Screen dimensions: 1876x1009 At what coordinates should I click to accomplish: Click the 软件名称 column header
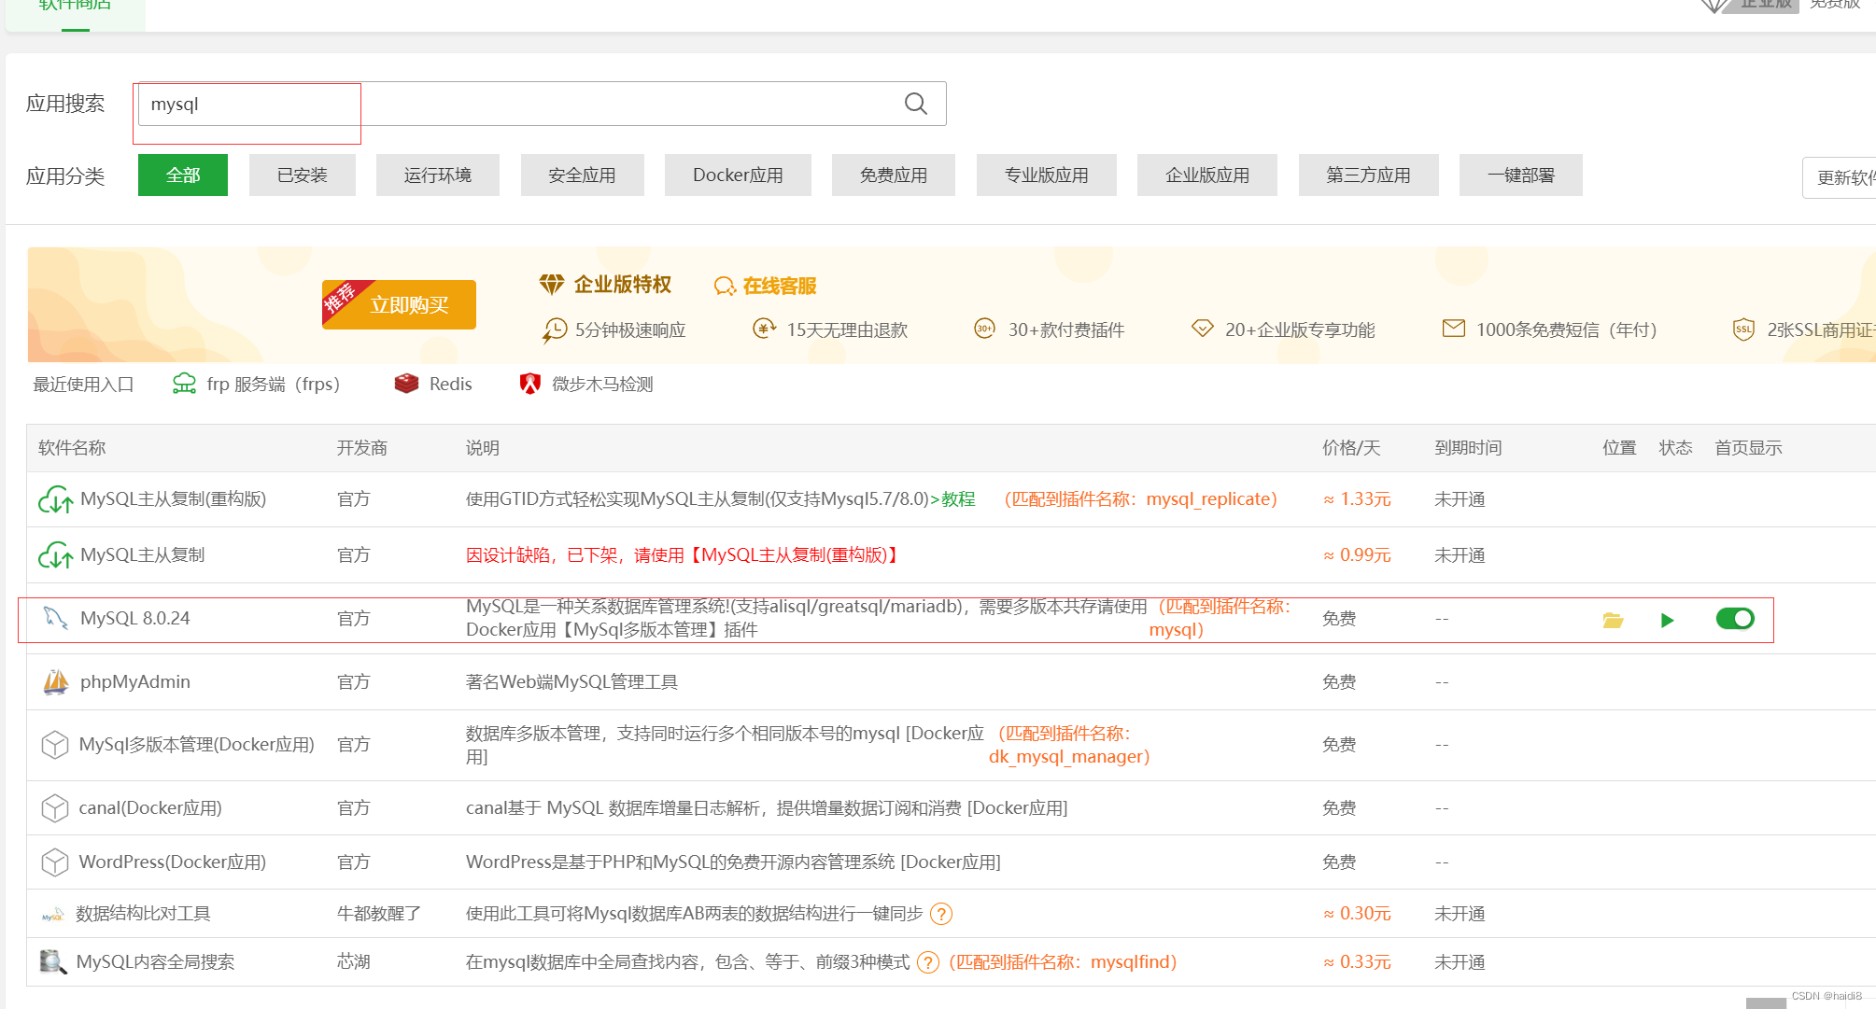pos(72,448)
